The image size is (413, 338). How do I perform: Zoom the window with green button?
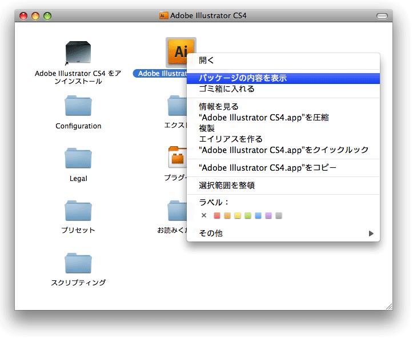(47, 16)
